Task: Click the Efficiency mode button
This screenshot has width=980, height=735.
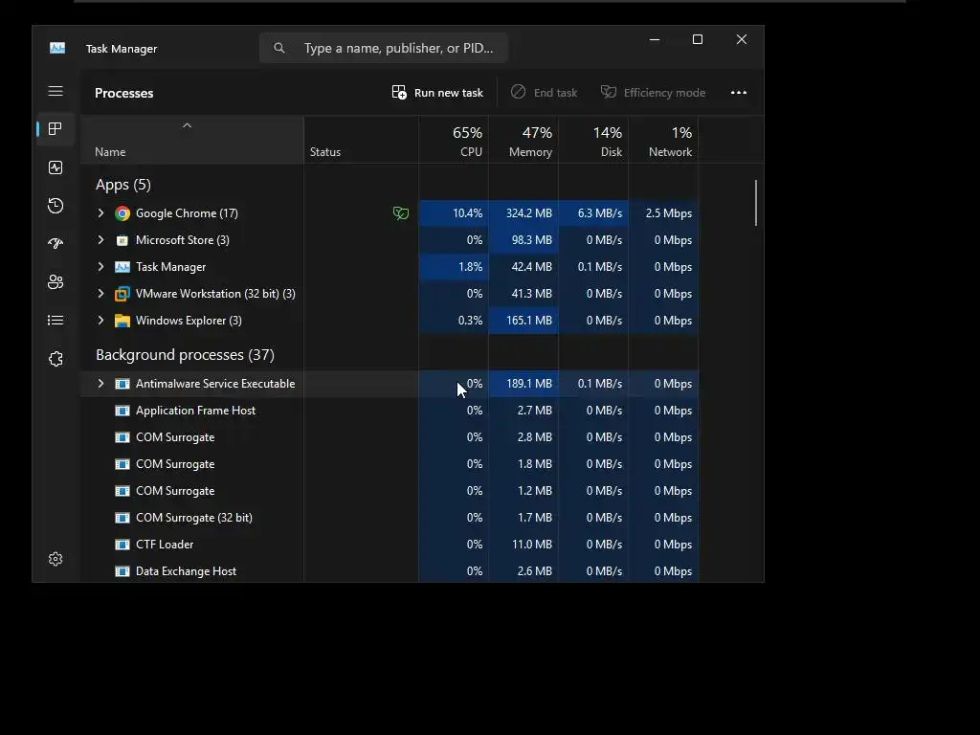Action: click(x=653, y=93)
